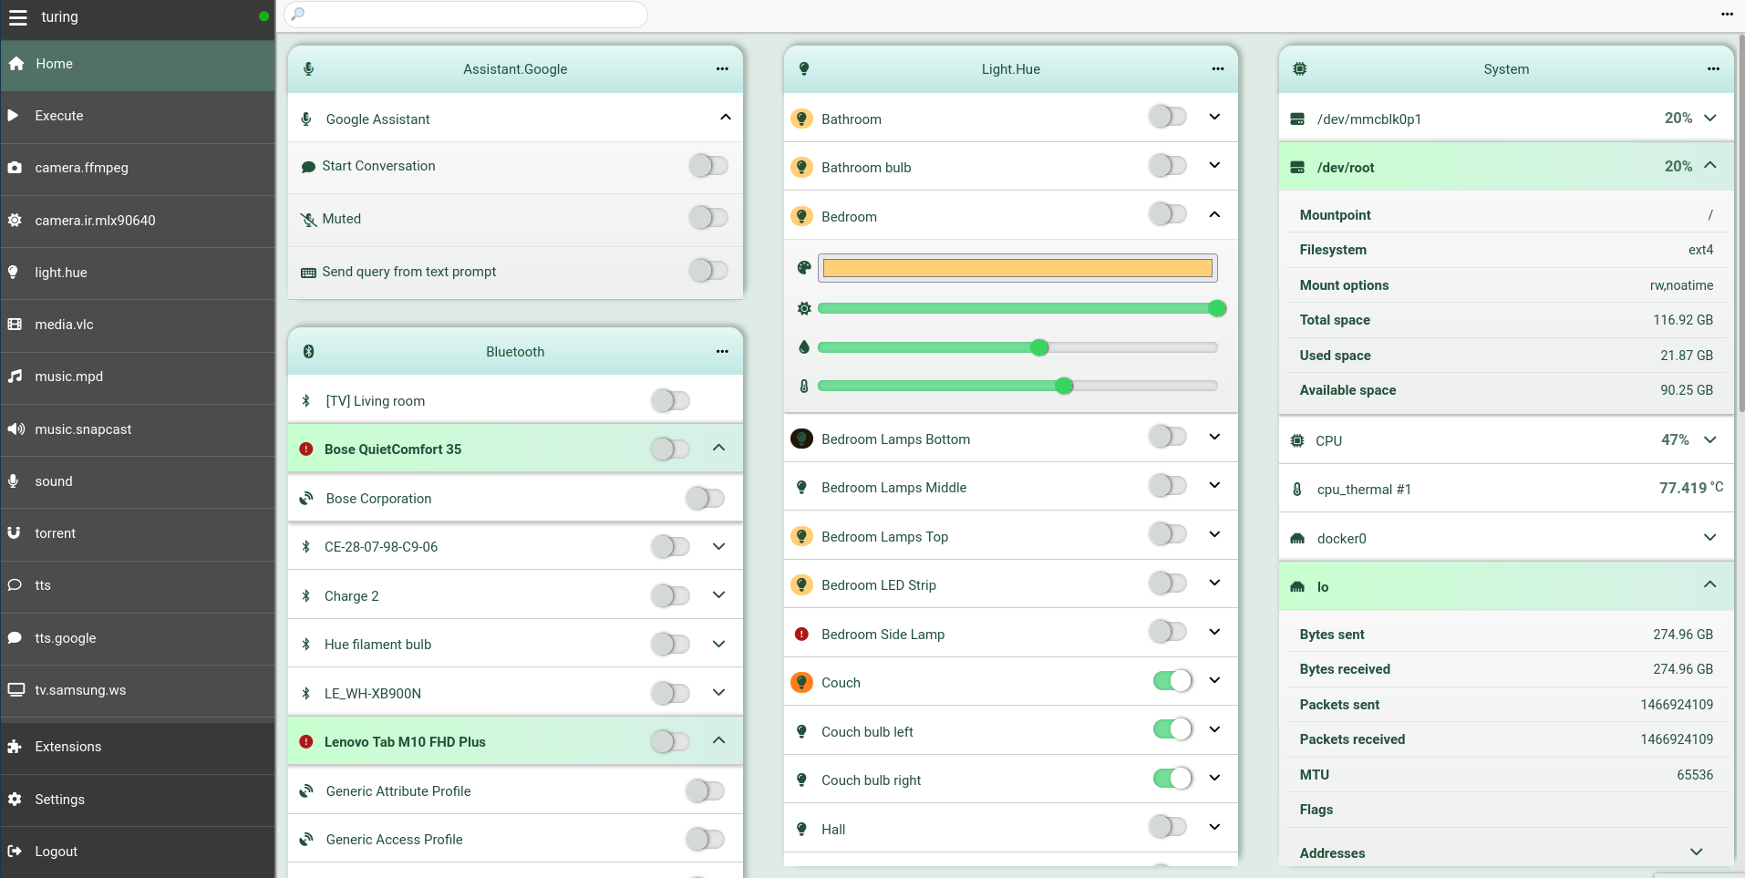Expand the CPU details chevron
1745x878 pixels.
tap(1711, 439)
